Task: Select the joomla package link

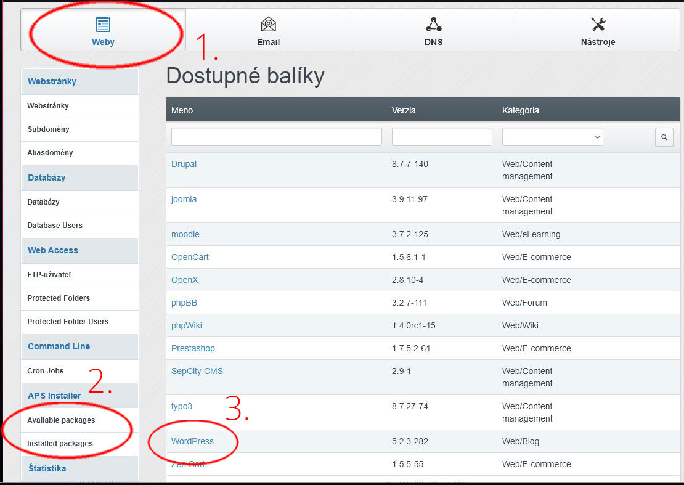Action: (x=184, y=199)
